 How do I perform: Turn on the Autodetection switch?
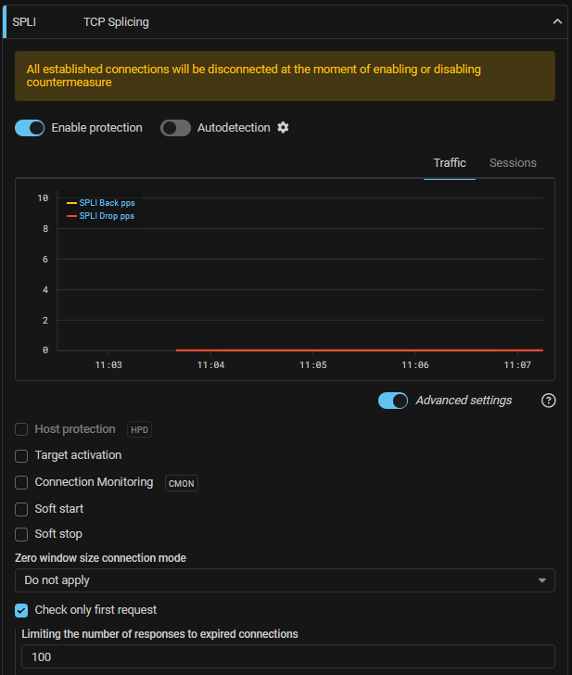175,128
